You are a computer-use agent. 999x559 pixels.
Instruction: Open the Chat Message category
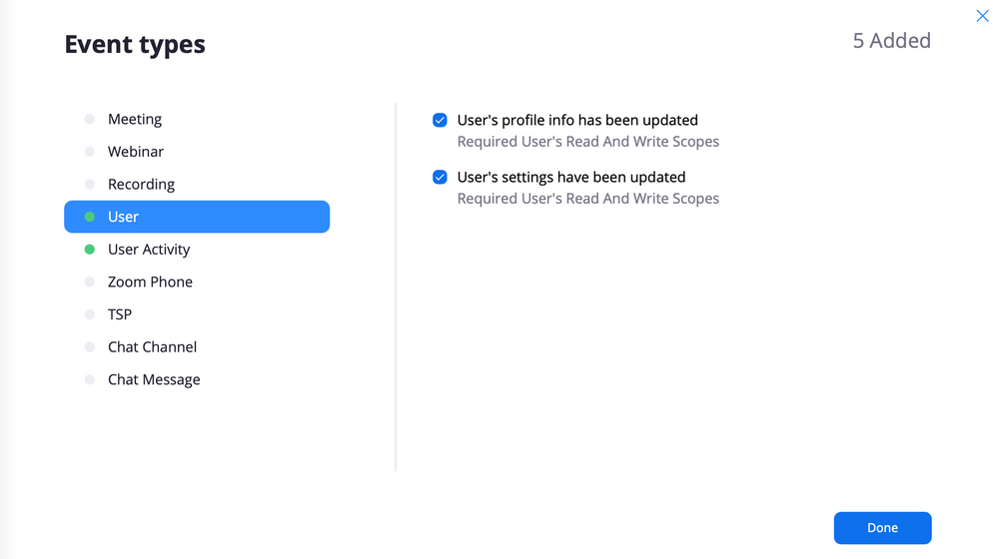[154, 380]
